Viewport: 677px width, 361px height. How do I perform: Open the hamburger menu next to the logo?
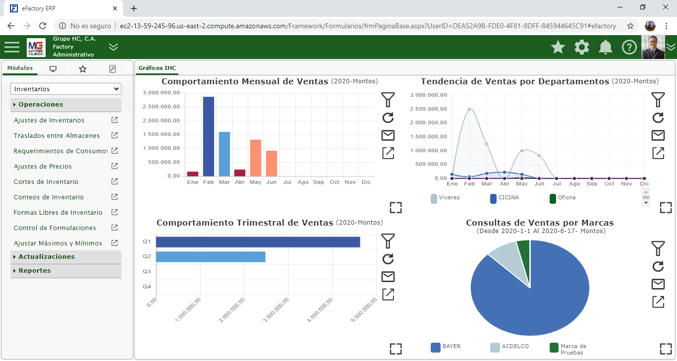[x=12, y=47]
